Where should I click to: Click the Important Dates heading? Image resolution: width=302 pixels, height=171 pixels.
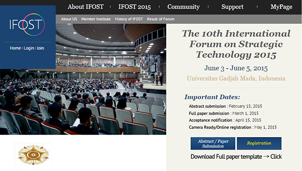(212, 97)
